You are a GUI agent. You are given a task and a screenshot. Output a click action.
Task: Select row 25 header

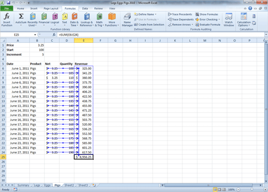pyautogui.click(x=3, y=157)
